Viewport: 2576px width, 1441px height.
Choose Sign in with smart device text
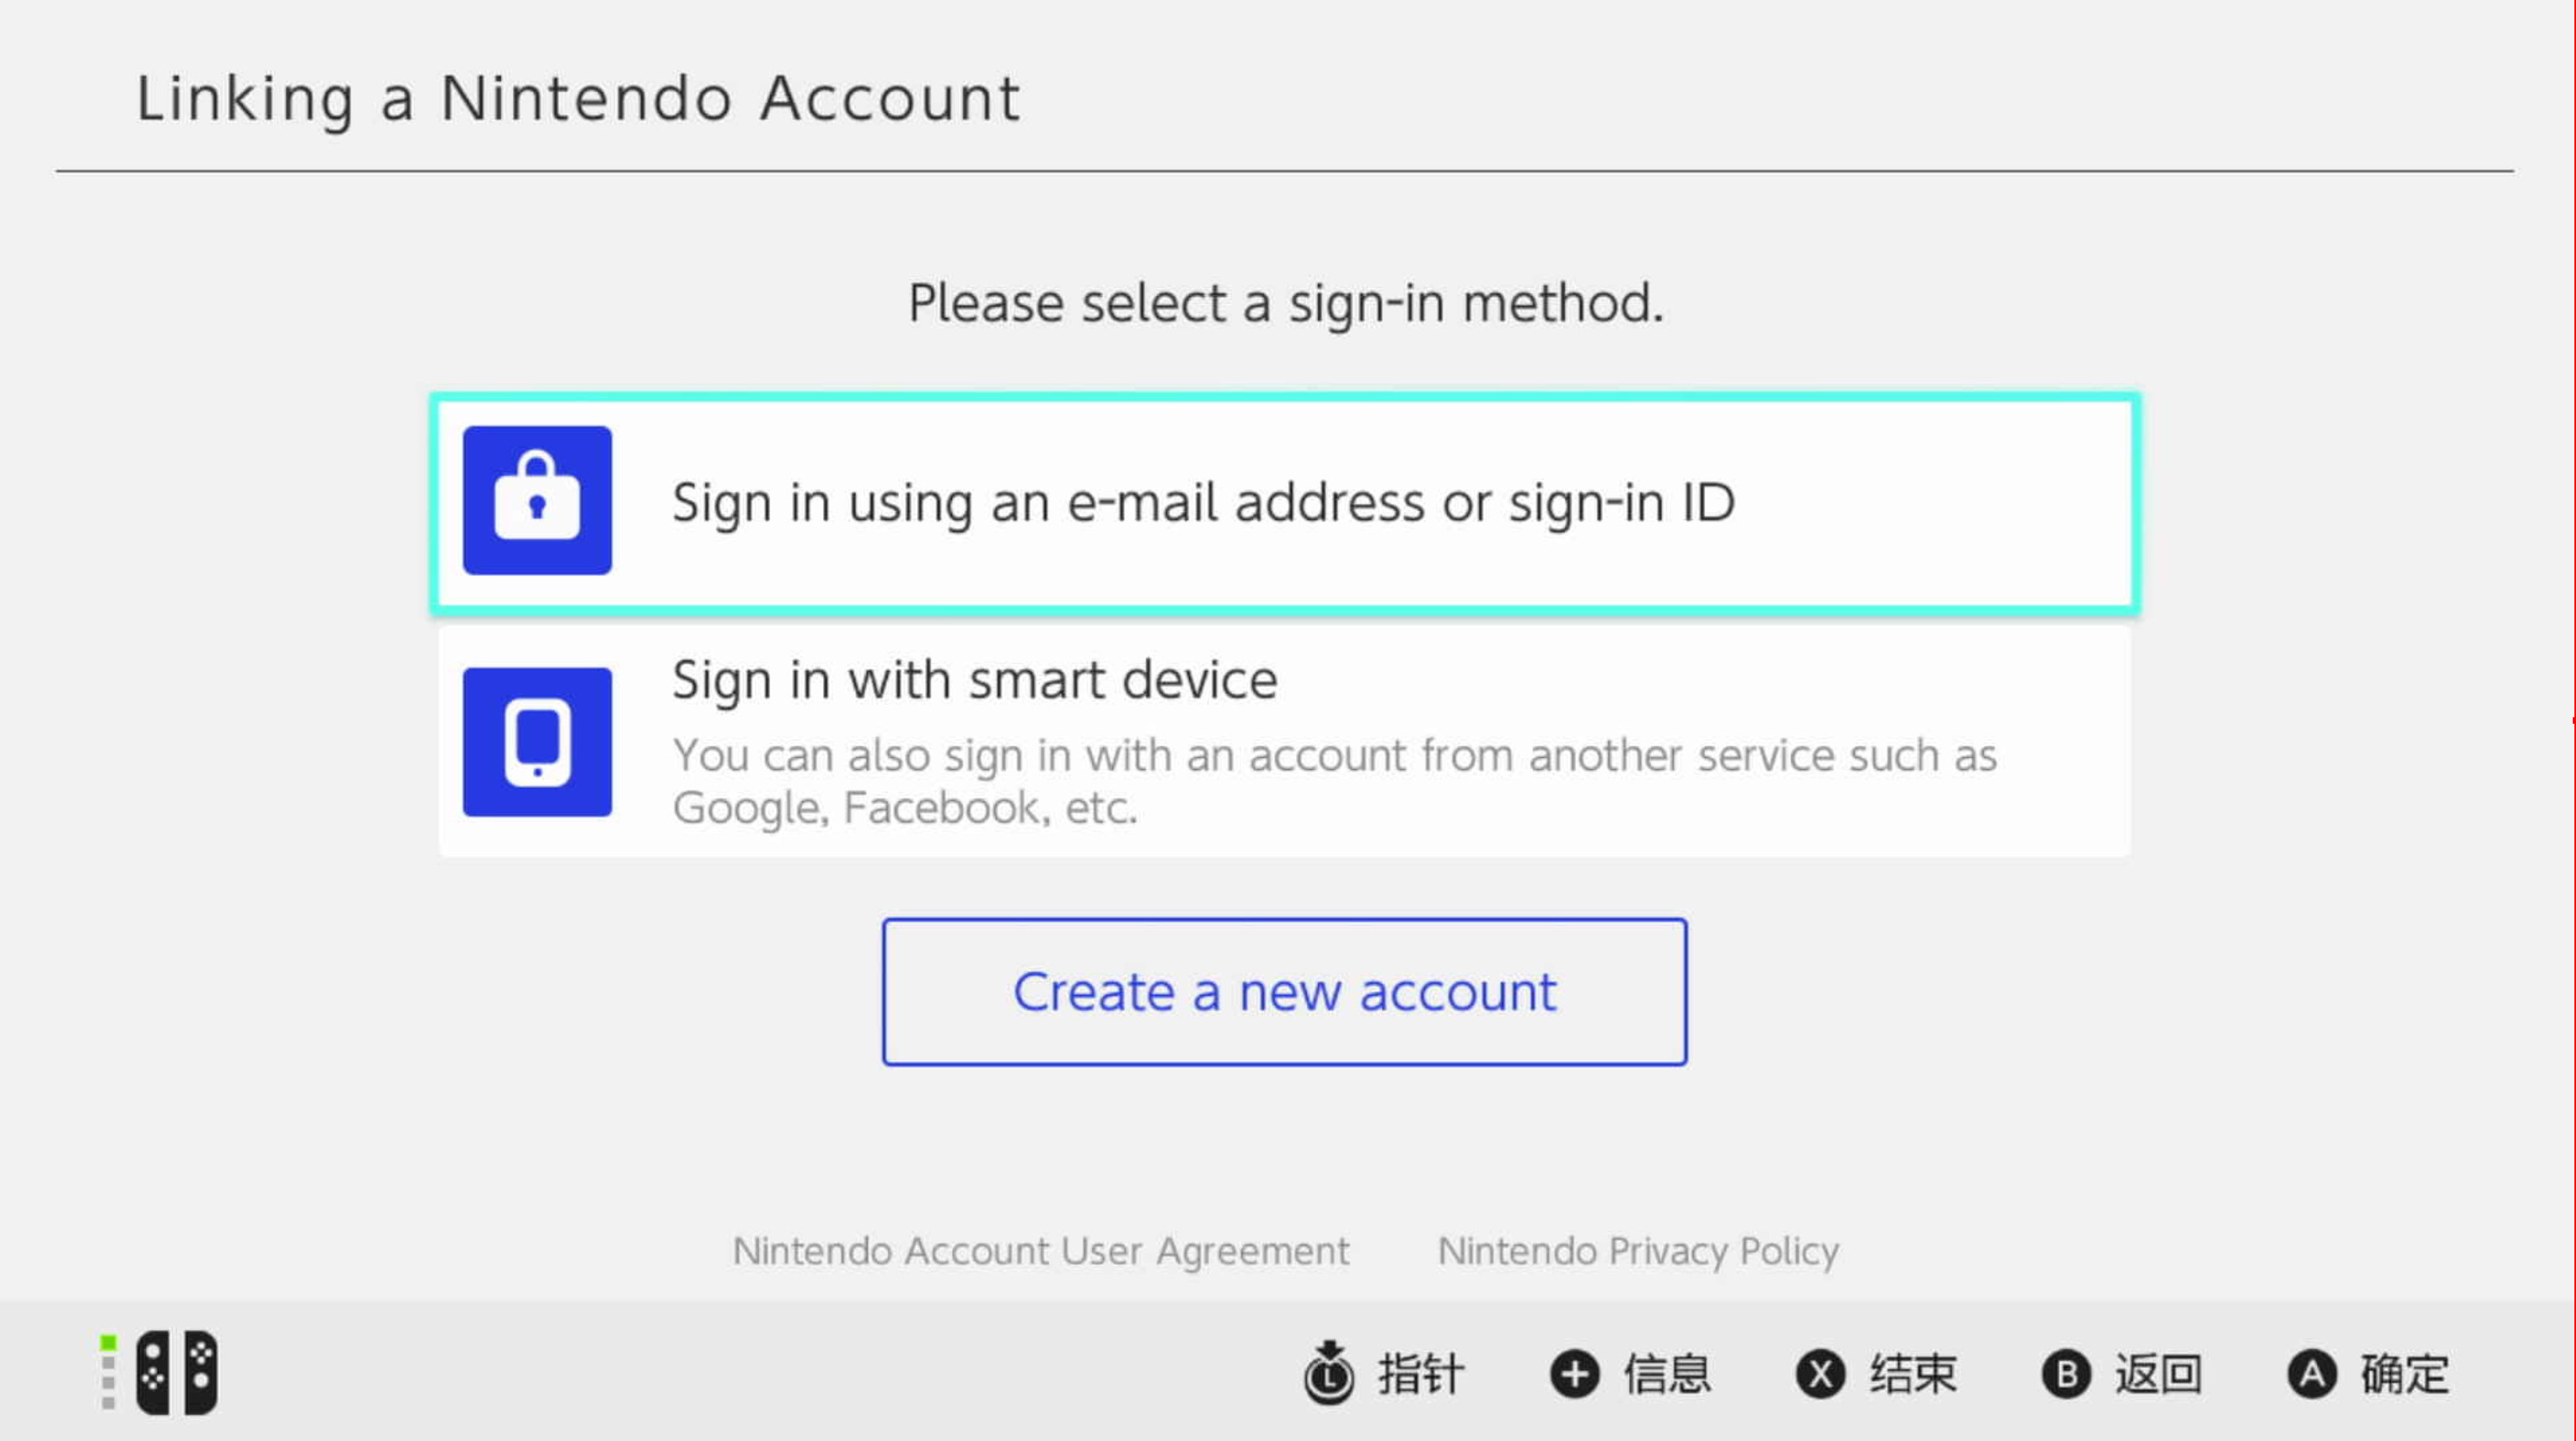point(974,681)
